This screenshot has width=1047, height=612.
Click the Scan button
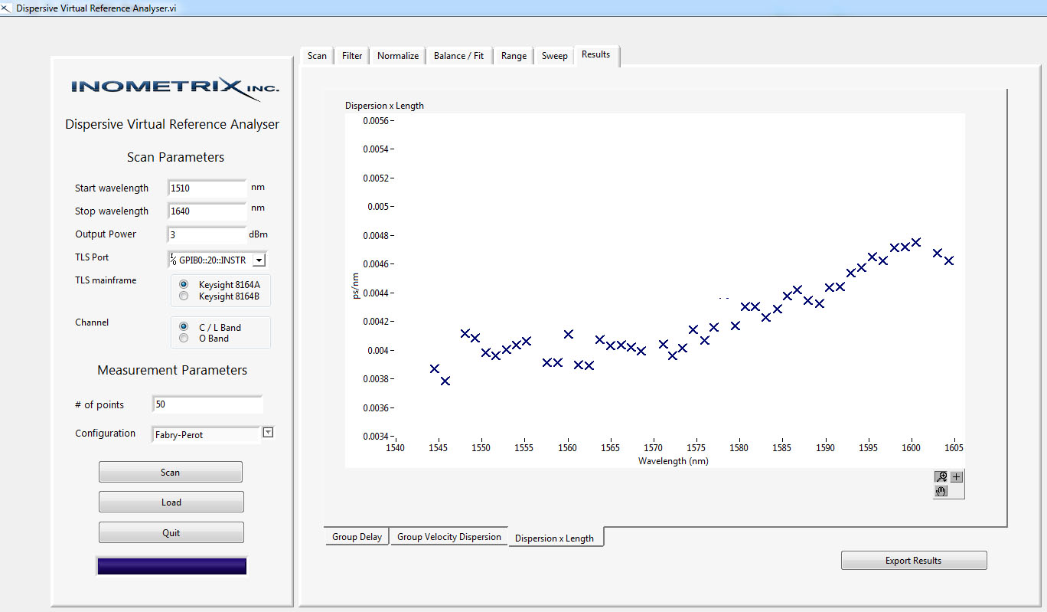[x=171, y=472]
